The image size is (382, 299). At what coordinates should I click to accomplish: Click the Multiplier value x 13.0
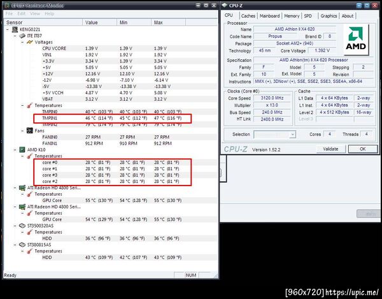[272, 105]
